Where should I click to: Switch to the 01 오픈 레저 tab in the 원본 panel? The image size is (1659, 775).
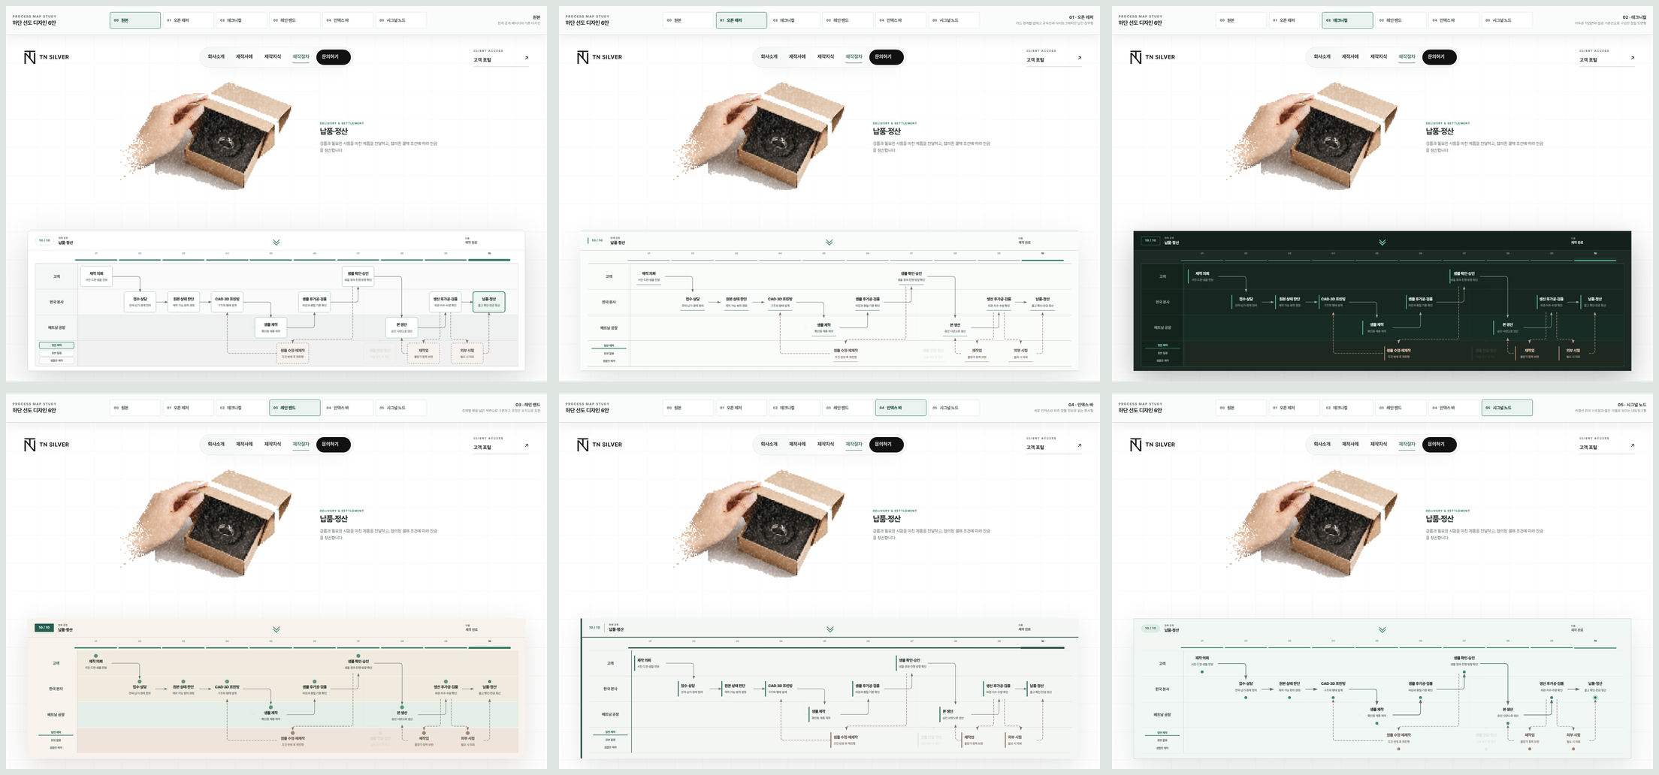(x=188, y=20)
